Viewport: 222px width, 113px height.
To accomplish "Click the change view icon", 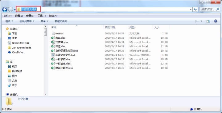I will point(197,21).
